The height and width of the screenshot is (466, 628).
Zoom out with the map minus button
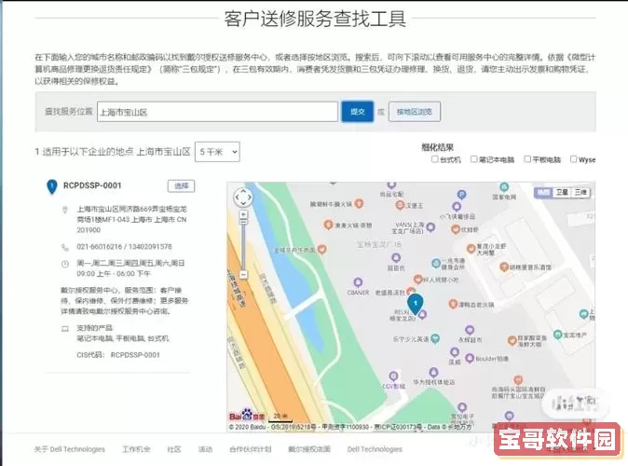[243, 274]
